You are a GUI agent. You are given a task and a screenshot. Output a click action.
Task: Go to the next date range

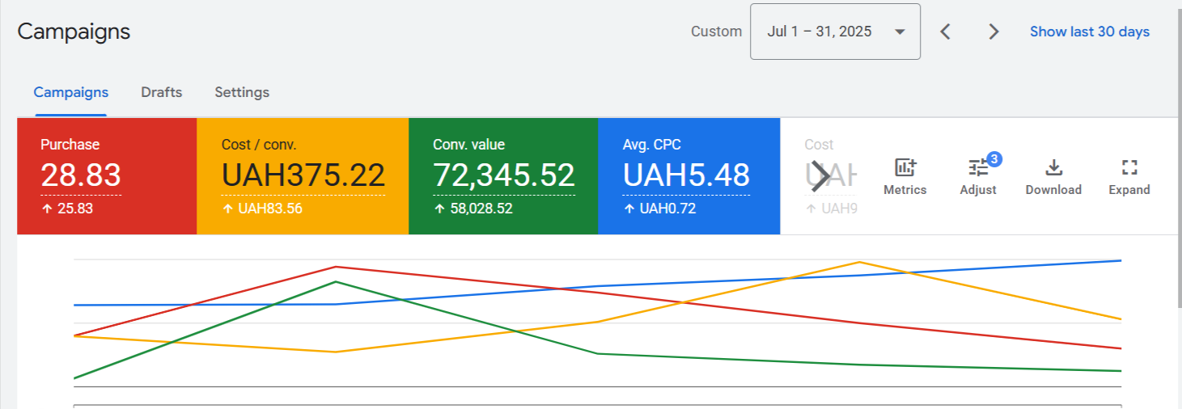tap(993, 32)
